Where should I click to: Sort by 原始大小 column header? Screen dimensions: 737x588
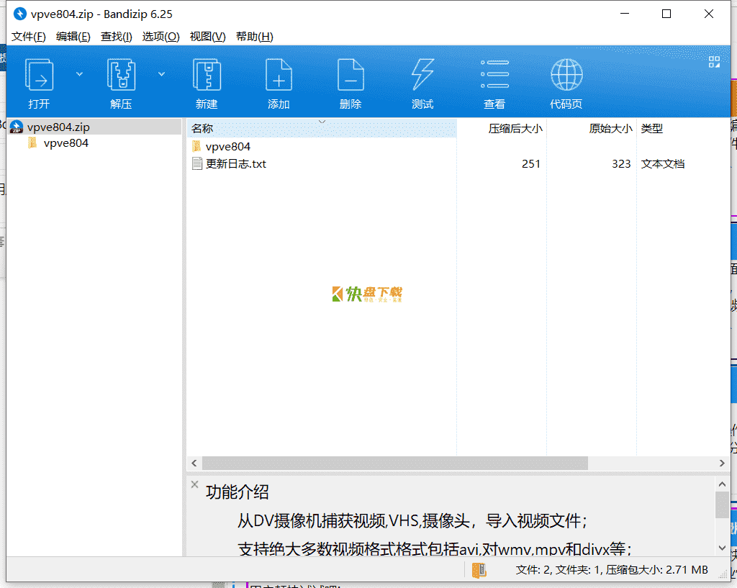tap(592, 128)
